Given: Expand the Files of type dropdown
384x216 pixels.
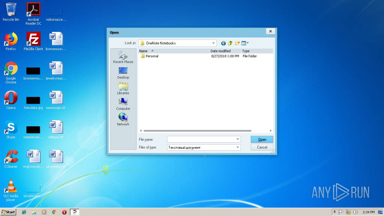Looking at the screenshot, I should pyautogui.click(x=238, y=147).
